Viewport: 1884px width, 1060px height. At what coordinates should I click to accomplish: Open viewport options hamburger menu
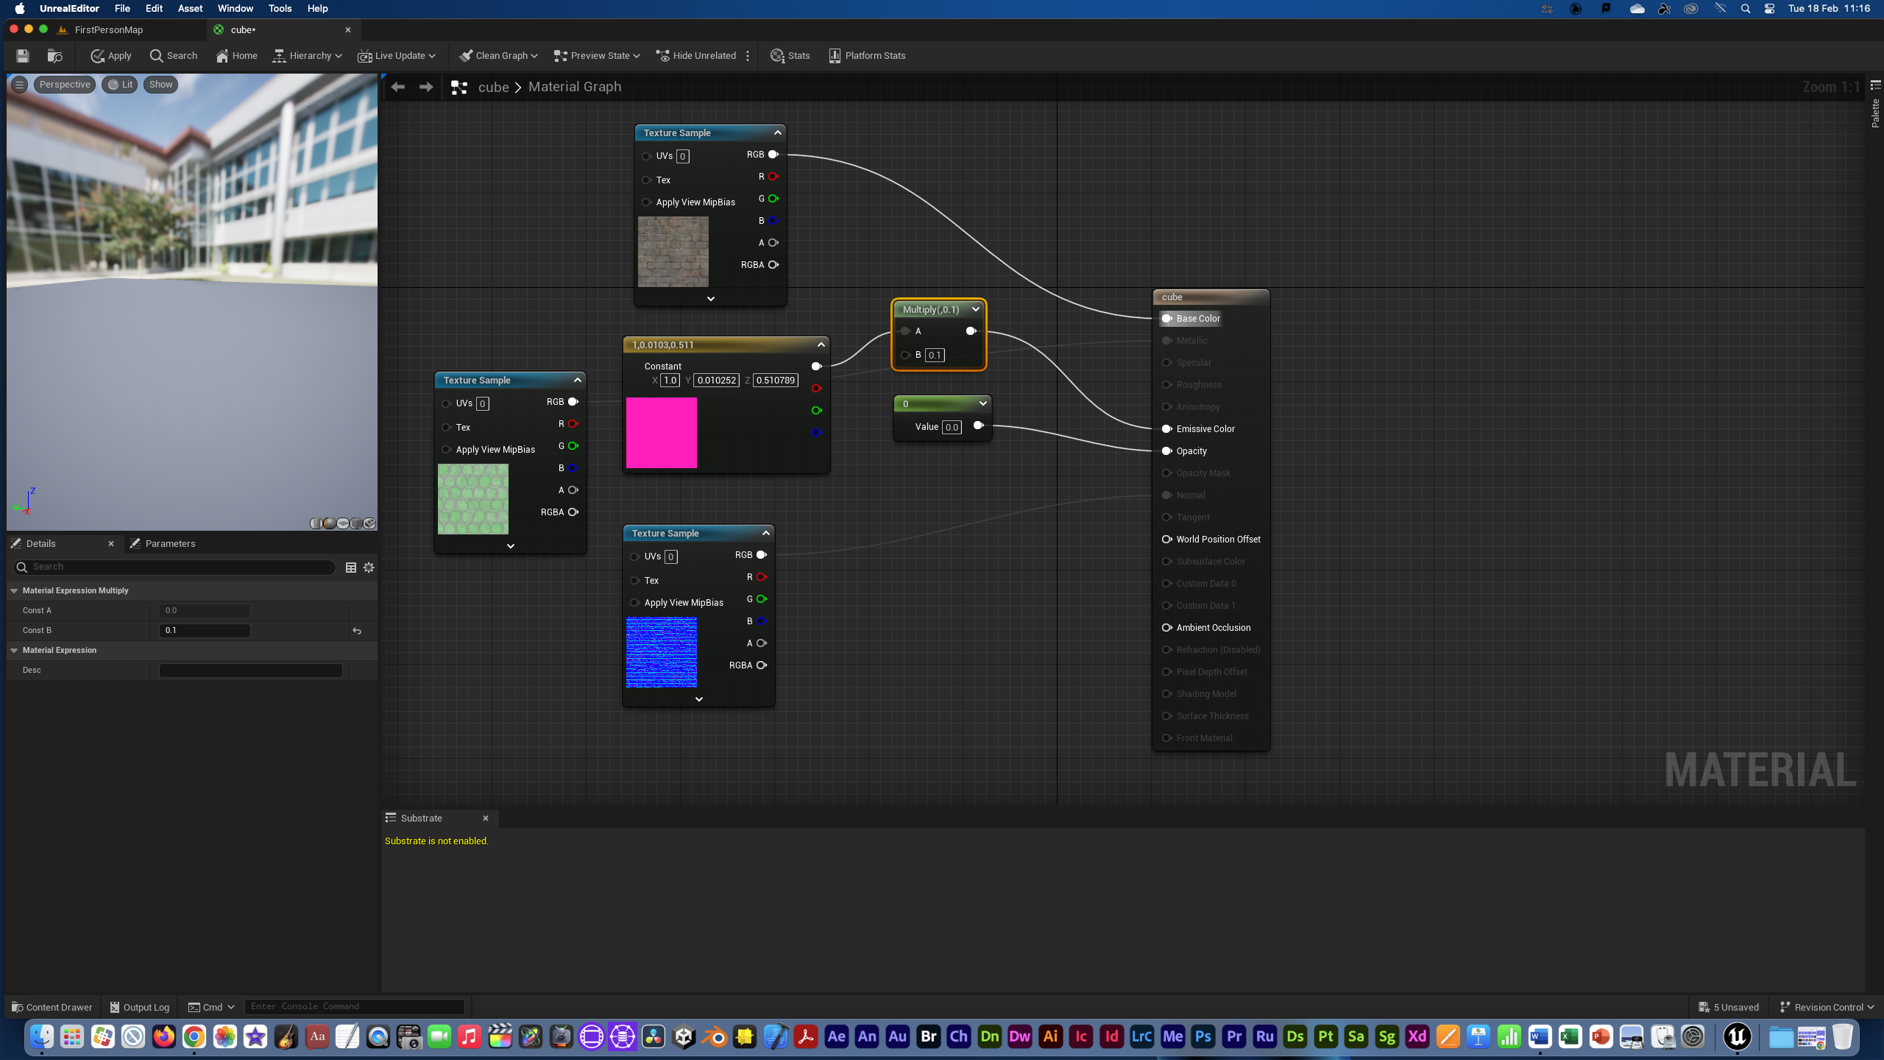tap(20, 85)
